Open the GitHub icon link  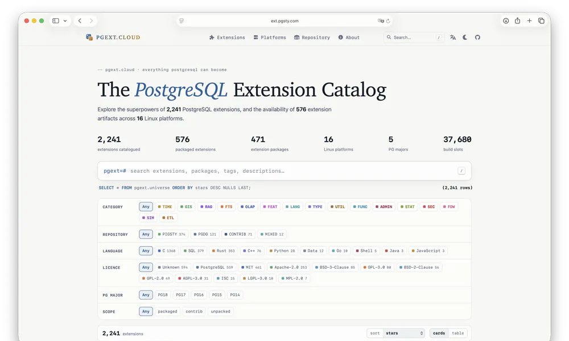coord(477,38)
